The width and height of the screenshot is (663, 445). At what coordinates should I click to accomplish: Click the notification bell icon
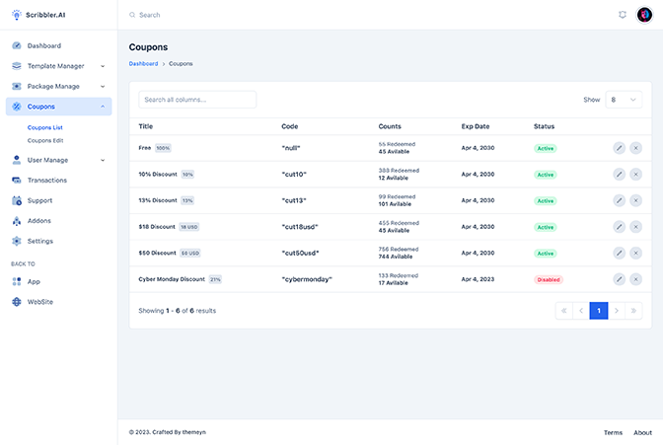tap(622, 15)
